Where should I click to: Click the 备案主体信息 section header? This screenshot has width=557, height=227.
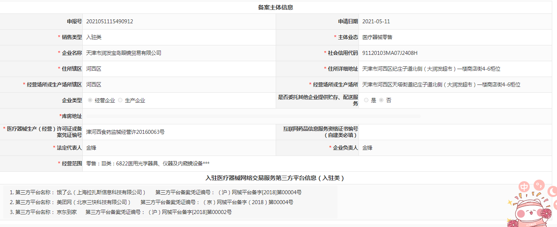click(x=275, y=8)
